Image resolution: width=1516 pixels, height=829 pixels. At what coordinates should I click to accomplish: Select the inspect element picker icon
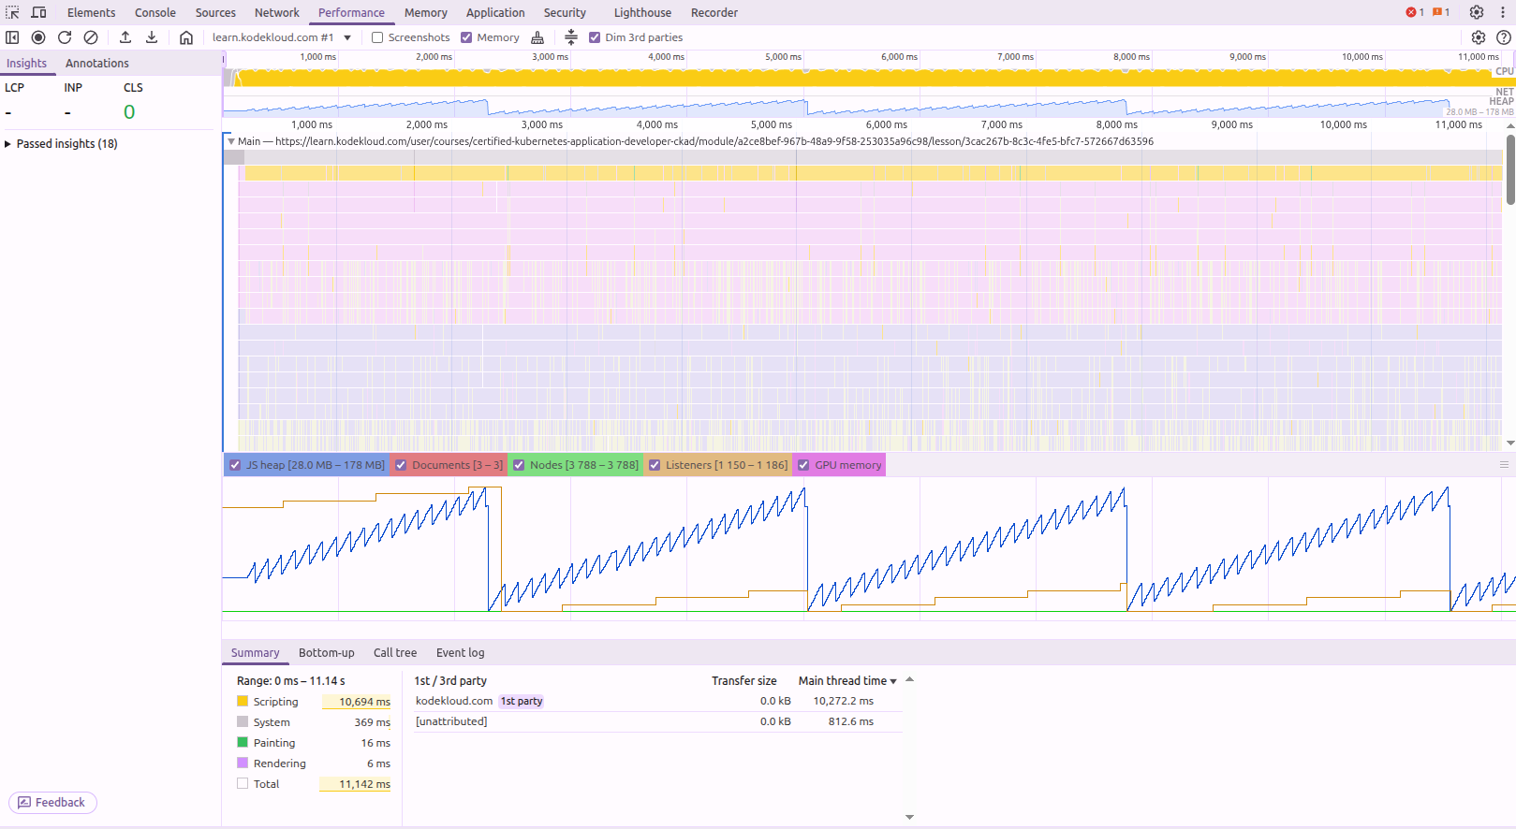[12, 12]
